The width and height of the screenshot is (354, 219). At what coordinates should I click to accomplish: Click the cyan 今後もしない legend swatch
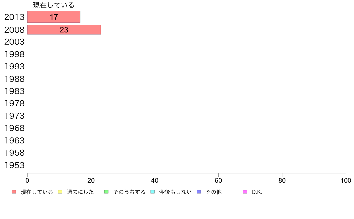pyautogui.click(x=153, y=192)
